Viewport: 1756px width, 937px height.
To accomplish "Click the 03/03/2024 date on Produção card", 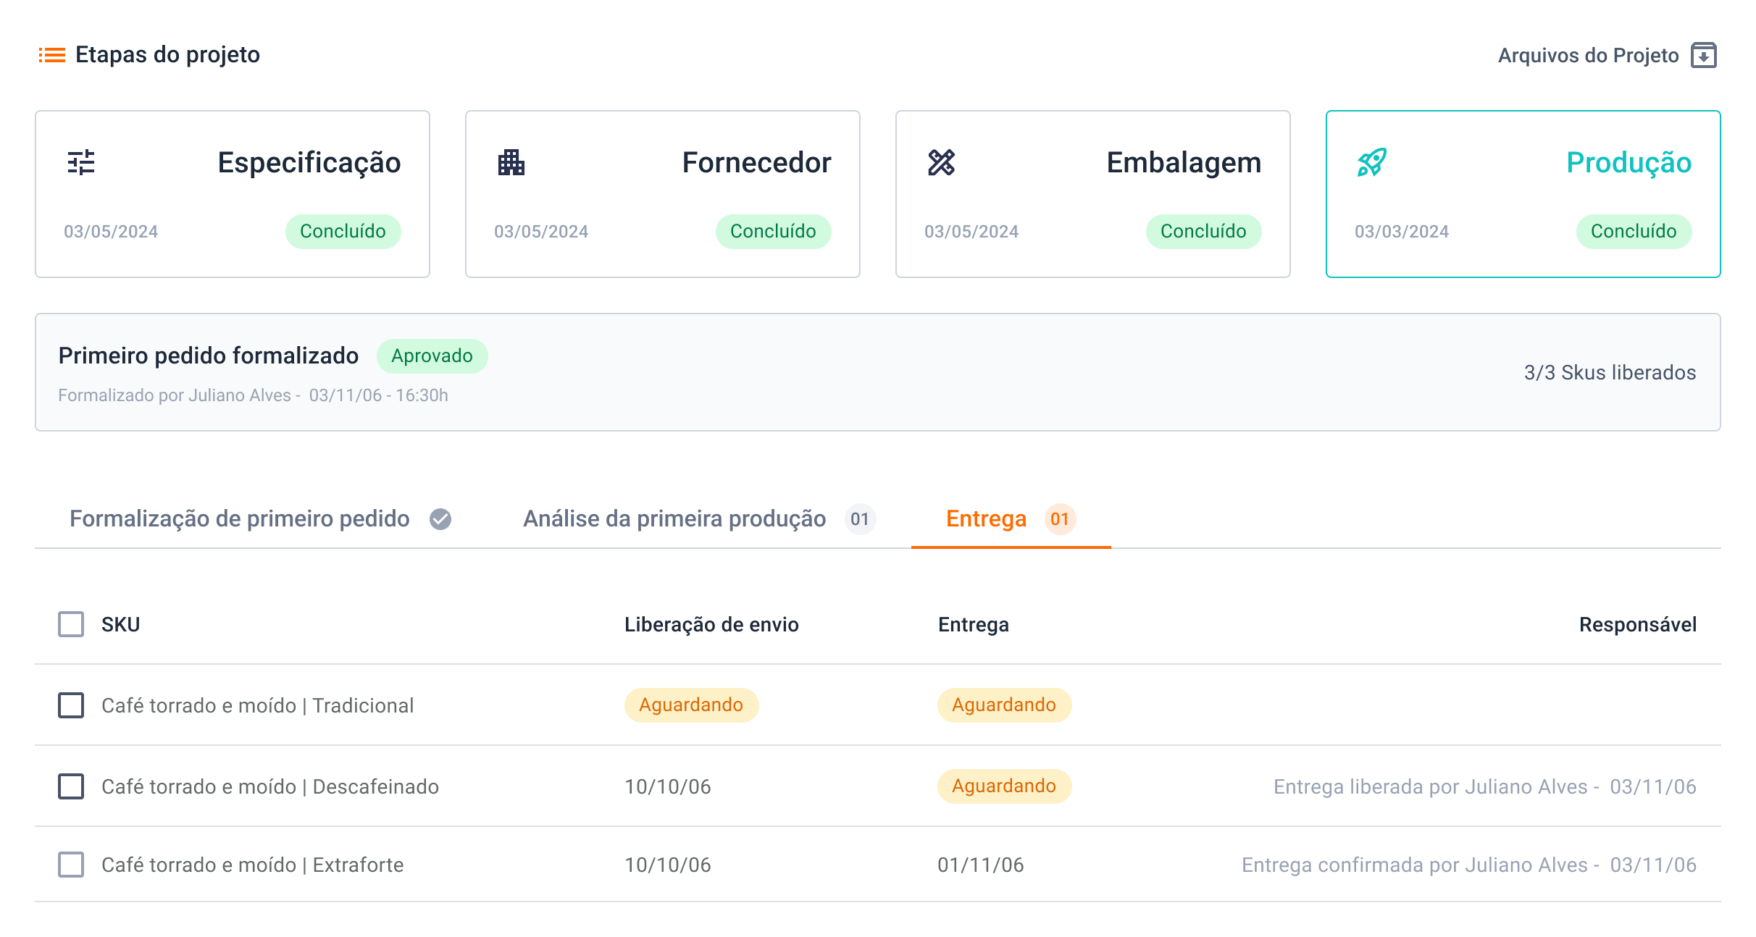I will coord(1402,232).
